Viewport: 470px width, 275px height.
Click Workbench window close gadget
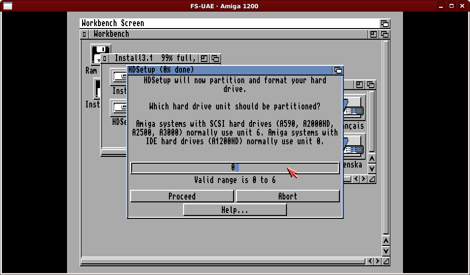84,34
